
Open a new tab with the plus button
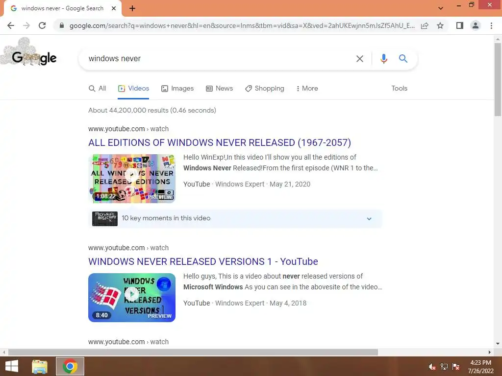[132, 8]
